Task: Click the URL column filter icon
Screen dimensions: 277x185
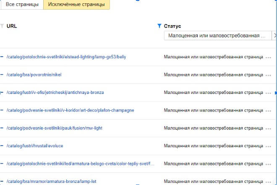Action: point(2,26)
